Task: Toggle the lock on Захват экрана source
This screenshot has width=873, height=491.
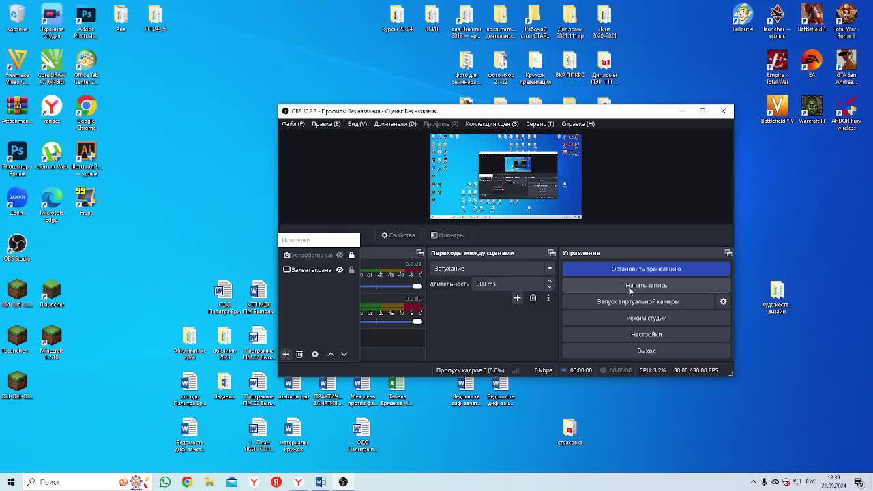Action: tap(351, 269)
